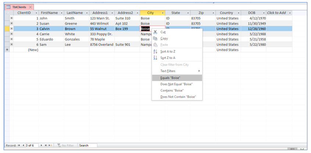Click the TblClients table tab
311x153 pixels.
pyautogui.click(x=19, y=7)
